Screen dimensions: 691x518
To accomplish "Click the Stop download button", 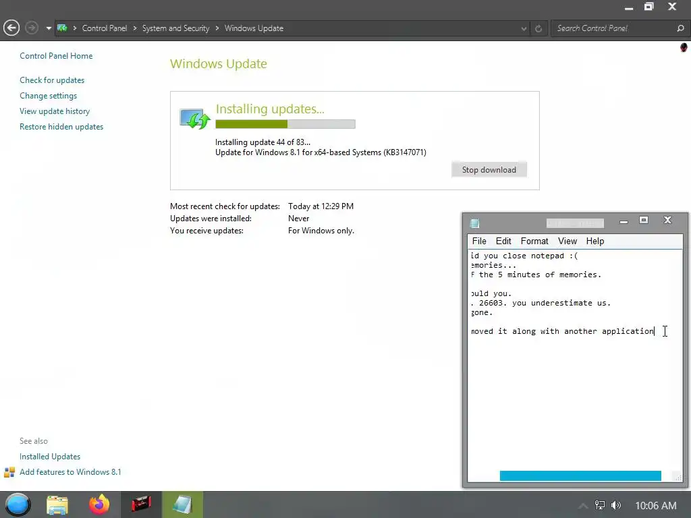I will pos(489,169).
